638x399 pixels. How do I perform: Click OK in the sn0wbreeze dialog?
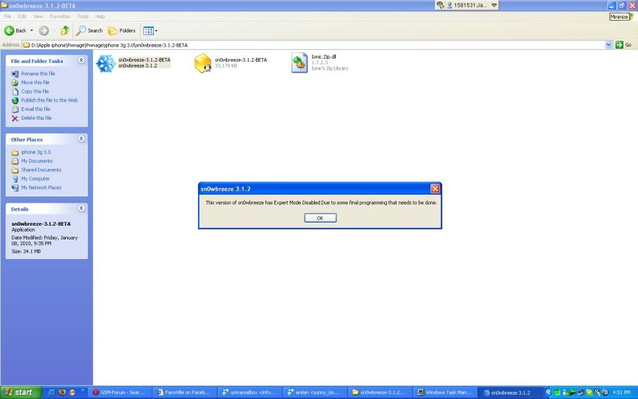point(320,218)
